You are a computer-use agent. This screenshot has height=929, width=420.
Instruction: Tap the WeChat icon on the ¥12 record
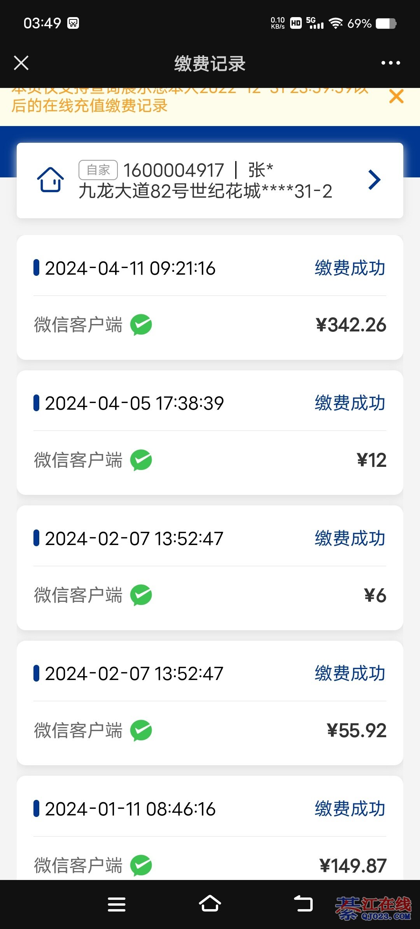[141, 460]
